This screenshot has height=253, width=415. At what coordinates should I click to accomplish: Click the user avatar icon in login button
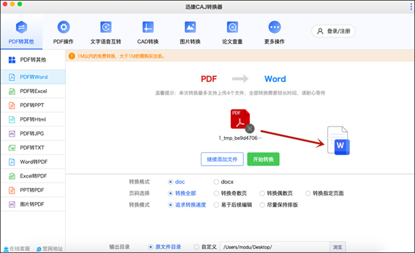click(320, 31)
